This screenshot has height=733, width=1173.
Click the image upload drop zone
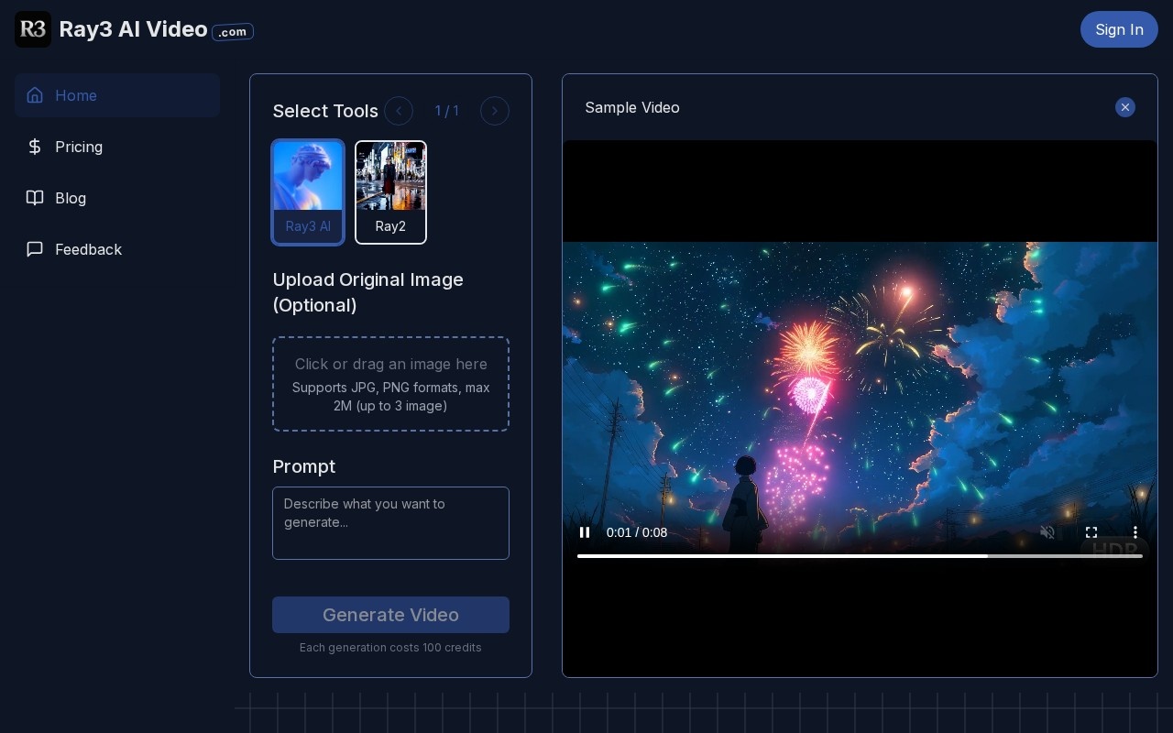[390, 384]
